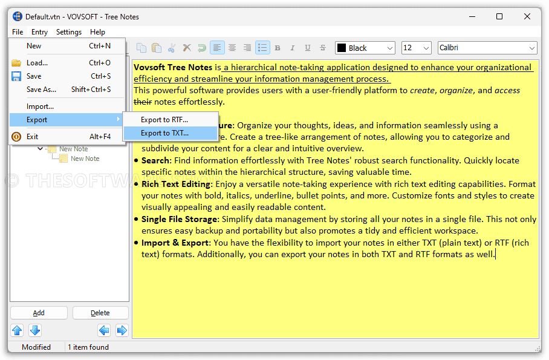Click the 'Search' bullet heading text
The image size is (549, 360).
point(155,160)
